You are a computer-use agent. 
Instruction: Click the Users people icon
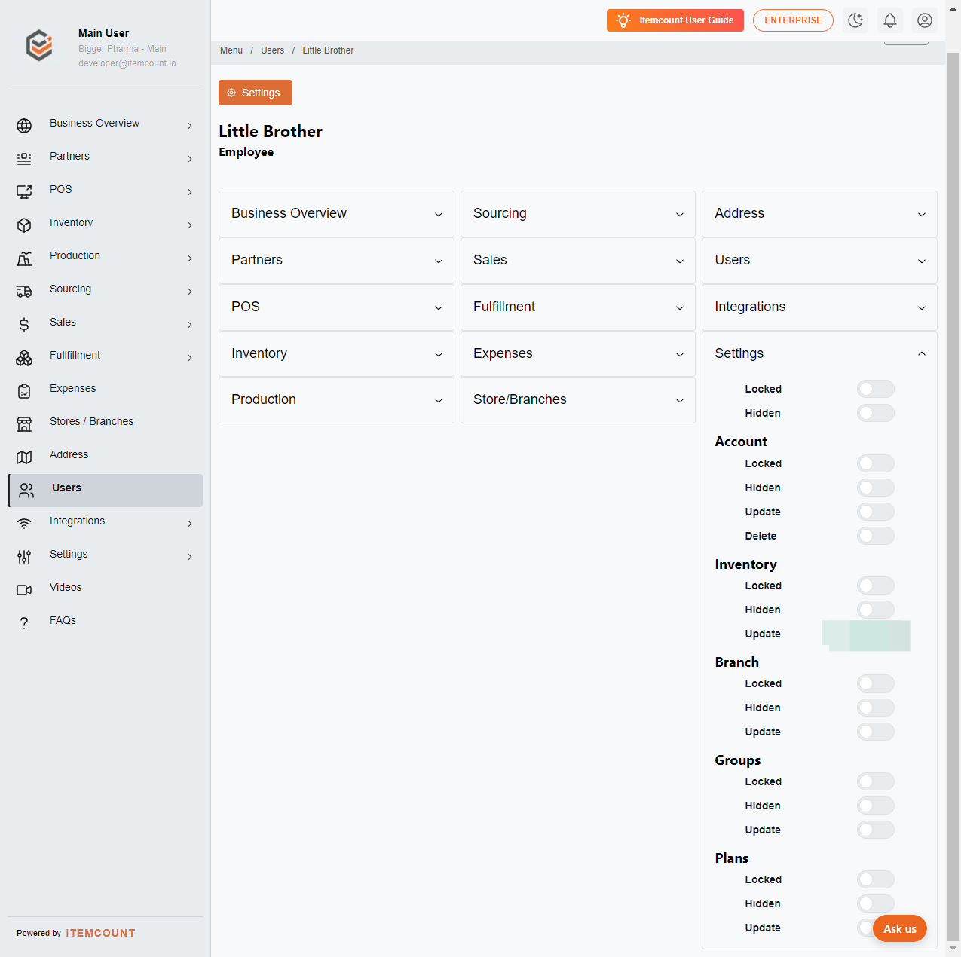[26, 491]
